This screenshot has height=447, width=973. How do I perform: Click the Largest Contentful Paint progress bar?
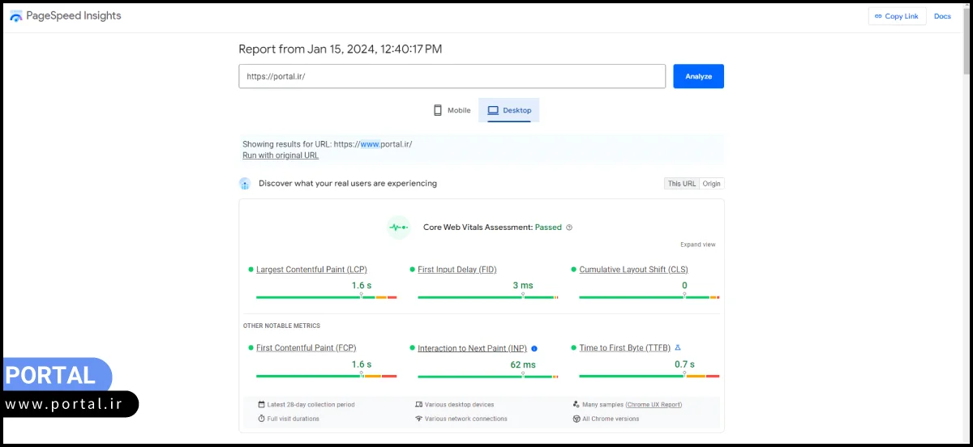click(326, 297)
